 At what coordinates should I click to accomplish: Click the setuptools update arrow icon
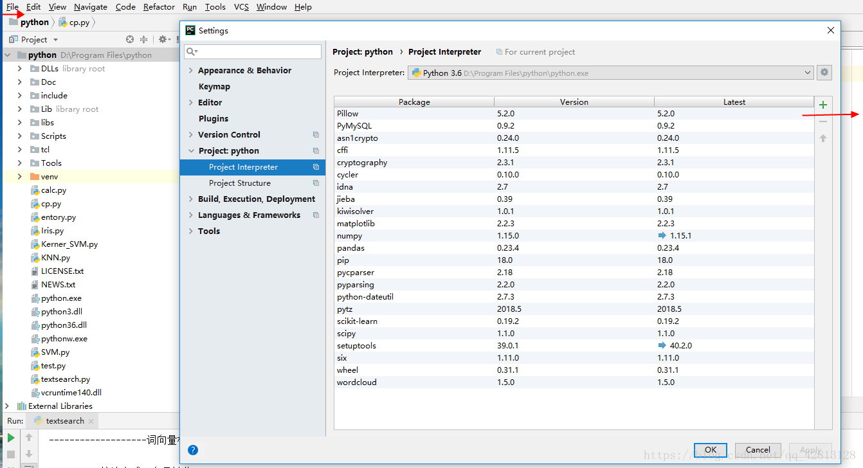[662, 346]
